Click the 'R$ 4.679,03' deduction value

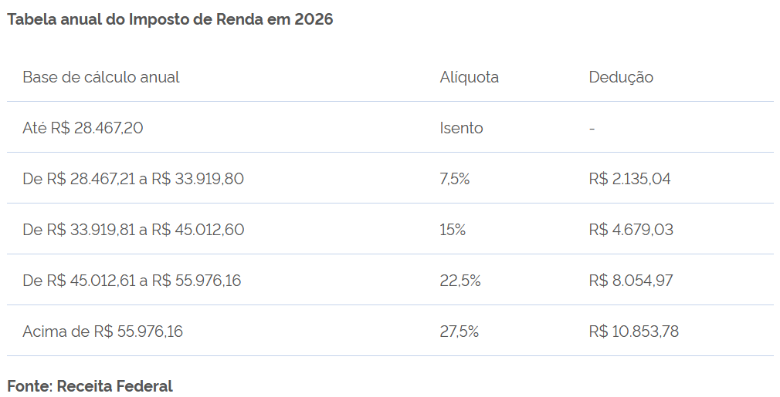click(x=629, y=230)
